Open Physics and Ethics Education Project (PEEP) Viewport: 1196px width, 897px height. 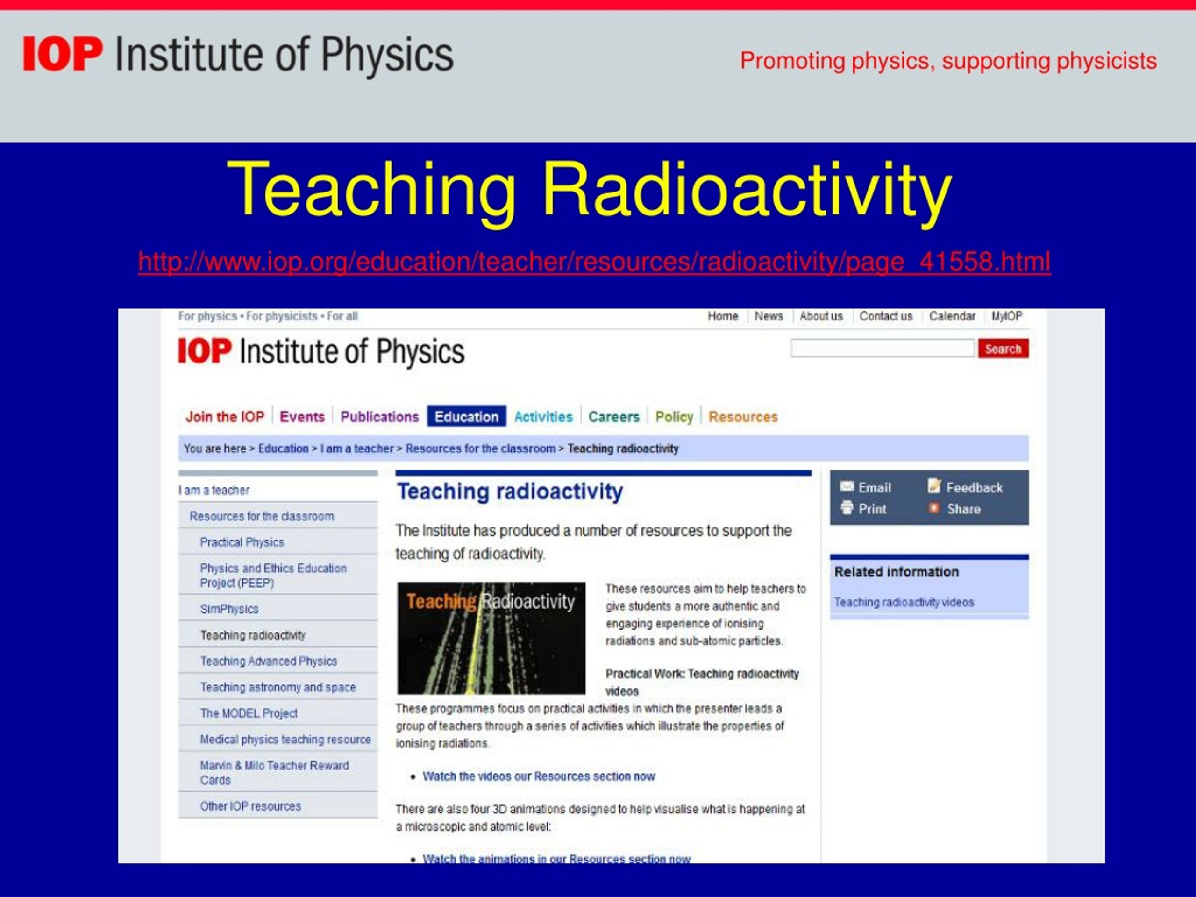click(x=273, y=575)
